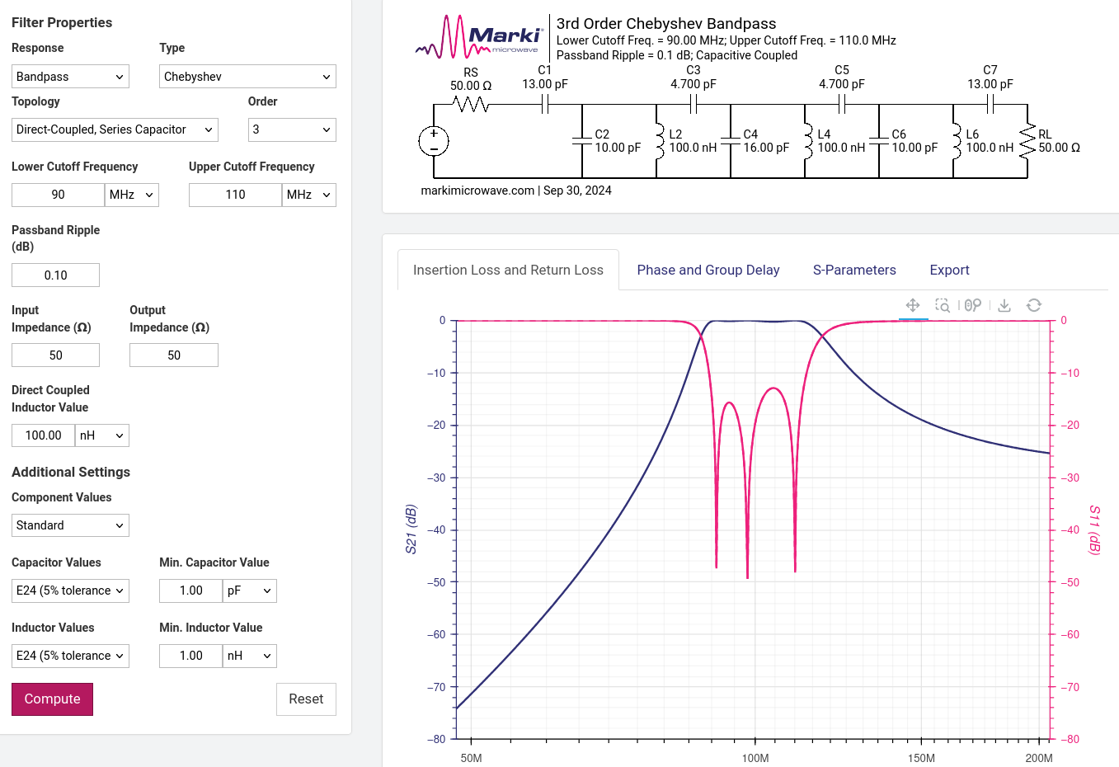Click the L2 inductor symbol in schematic

[659, 141]
